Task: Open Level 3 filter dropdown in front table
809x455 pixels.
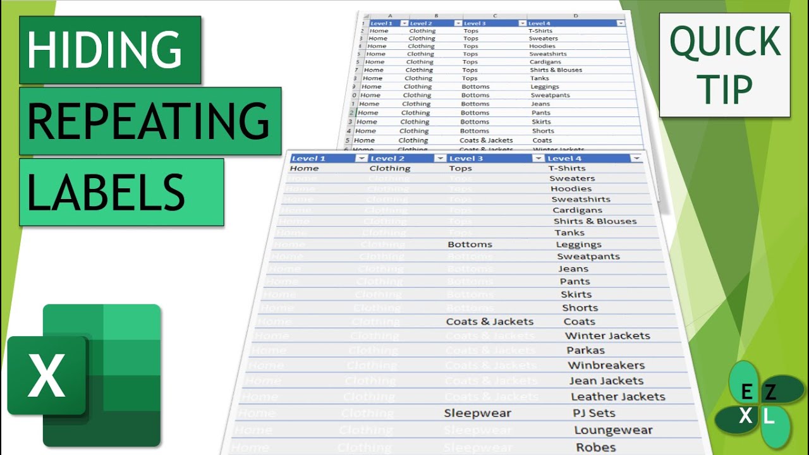Action: click(538, 159)
